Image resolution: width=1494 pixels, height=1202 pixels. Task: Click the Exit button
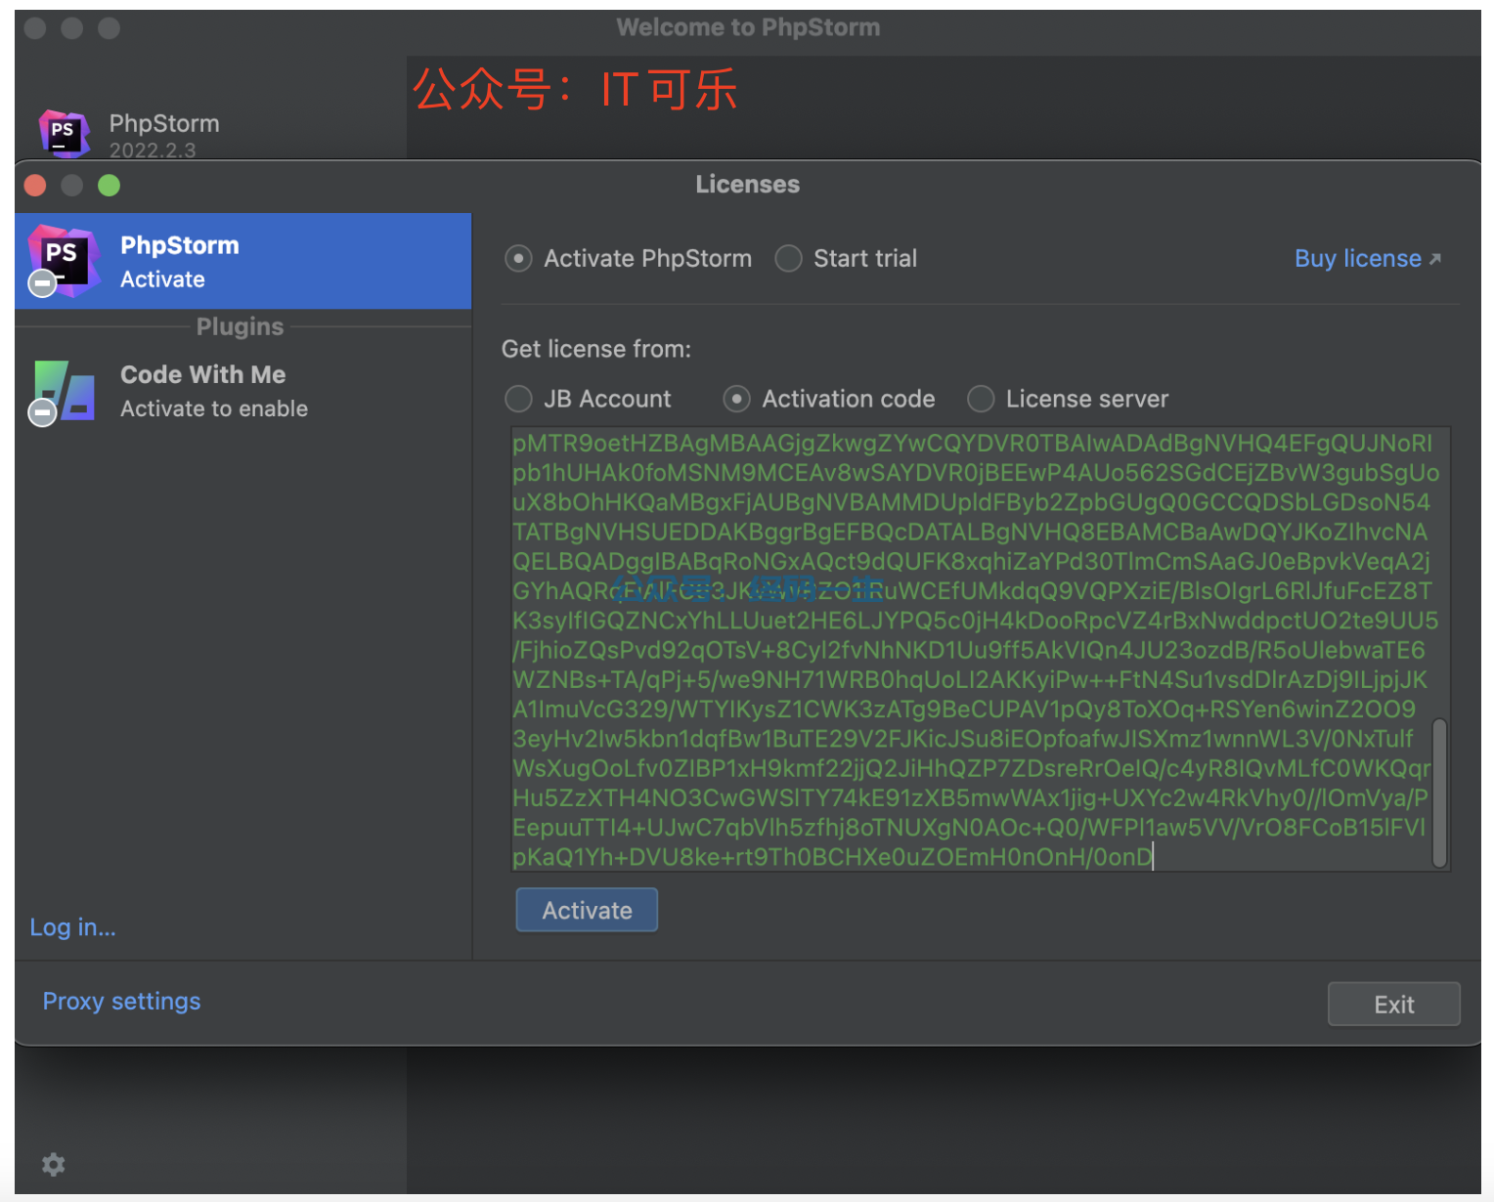click(x=1393, y=1005)
